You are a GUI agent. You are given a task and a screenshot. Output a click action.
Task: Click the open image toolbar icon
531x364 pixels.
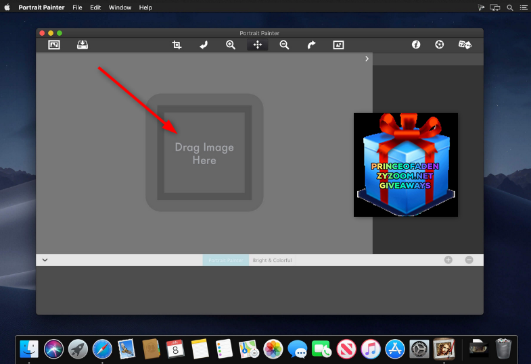(x=54, y=45)
